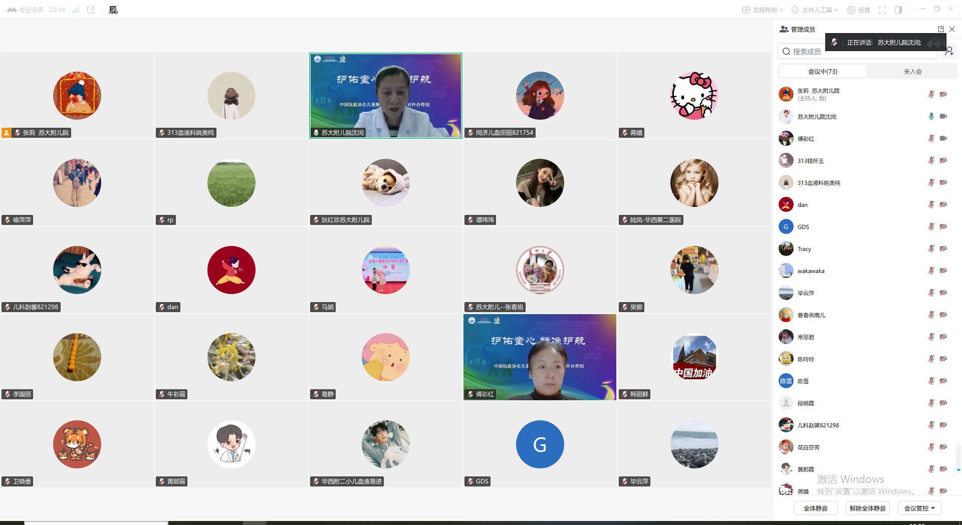Enter fullscreen mode via the fullscreen icon
This screenshot has height=525, width=962.
coord(882,10)
